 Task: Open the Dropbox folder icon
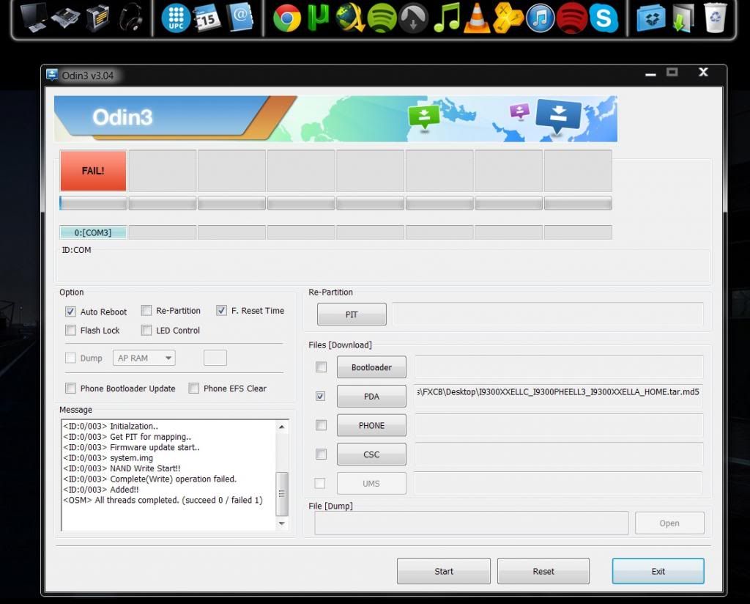(x=650, y=18)
